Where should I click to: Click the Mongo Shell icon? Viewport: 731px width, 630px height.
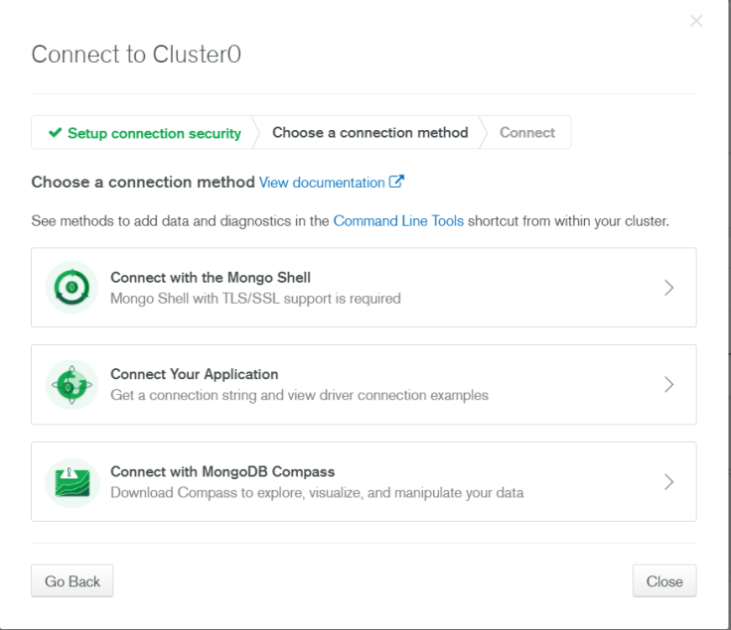pos(72,288)
